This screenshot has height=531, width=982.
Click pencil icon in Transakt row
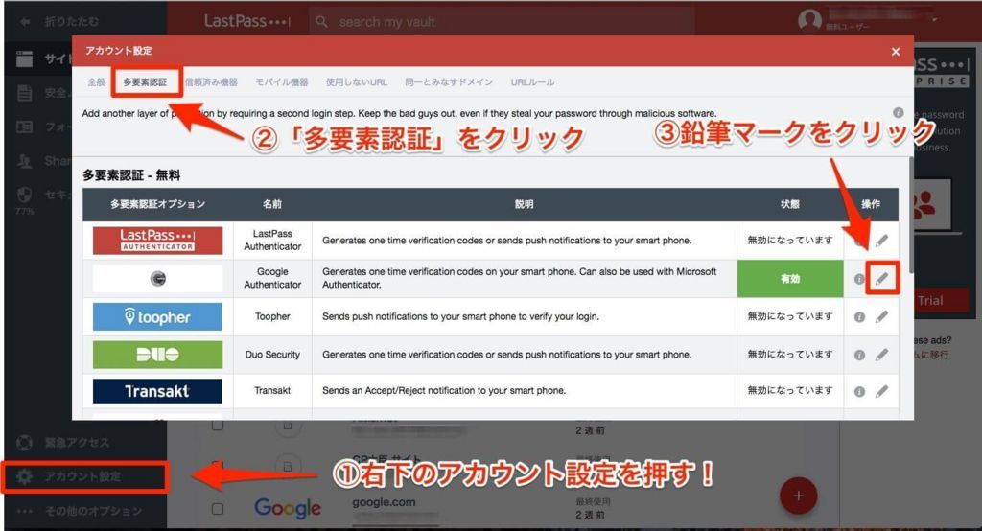click(x=881, y=391)
